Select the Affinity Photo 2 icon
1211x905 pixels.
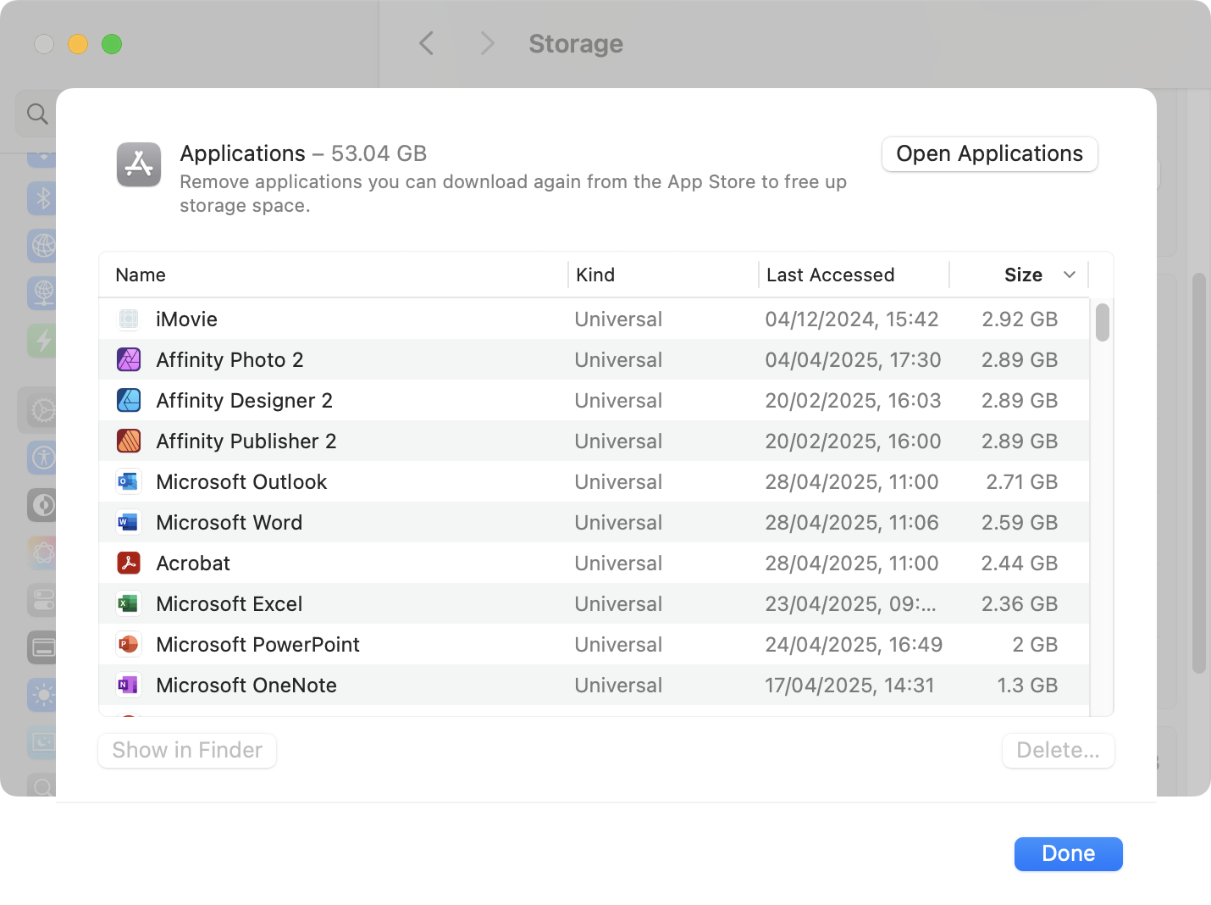tap(129, 359)
